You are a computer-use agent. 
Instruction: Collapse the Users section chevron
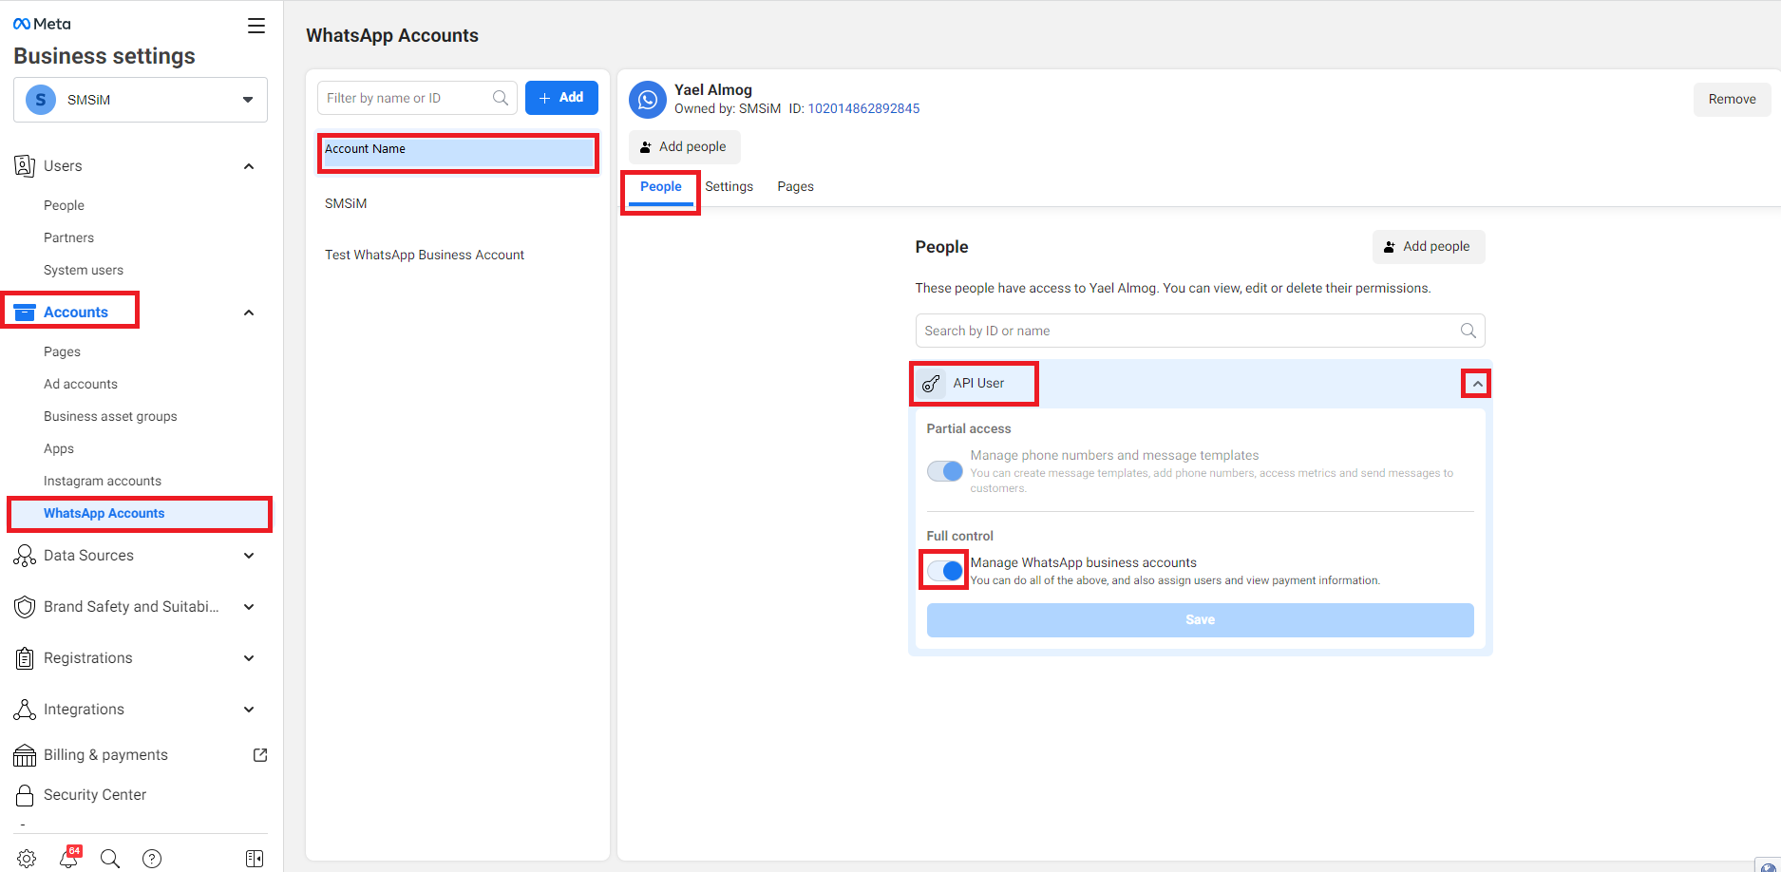(249, 166)
